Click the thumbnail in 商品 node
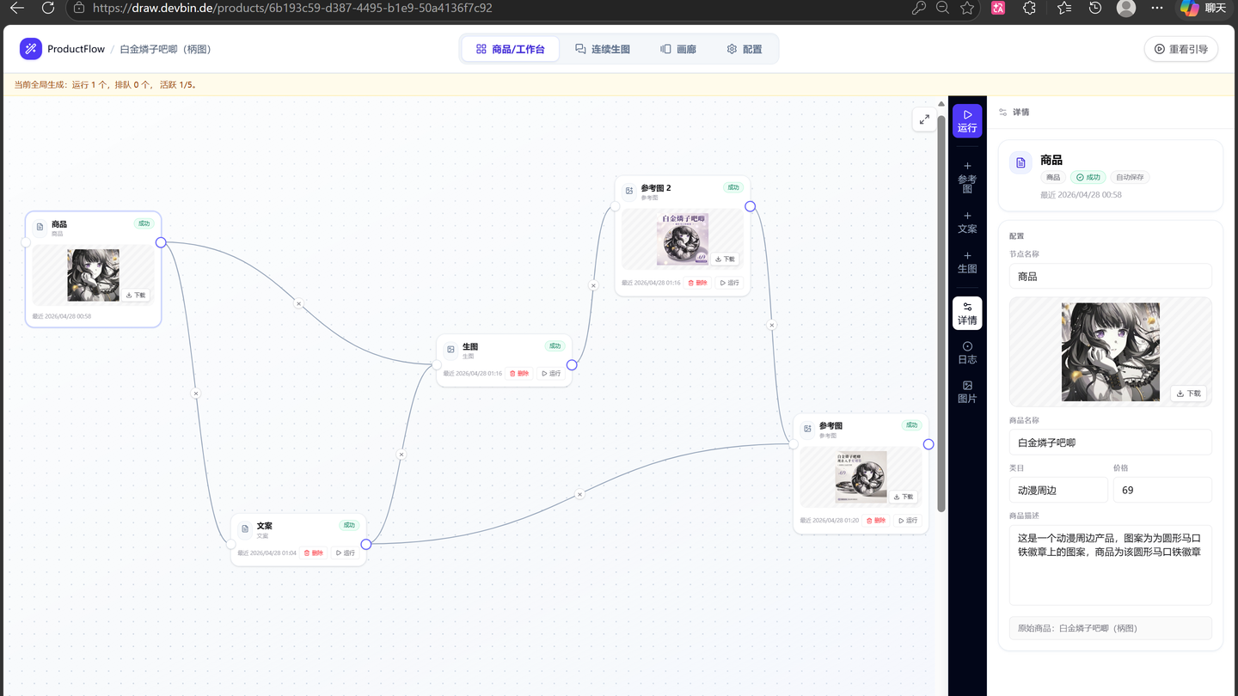Viewport: 1238px width, 696px height. (93, 275)
